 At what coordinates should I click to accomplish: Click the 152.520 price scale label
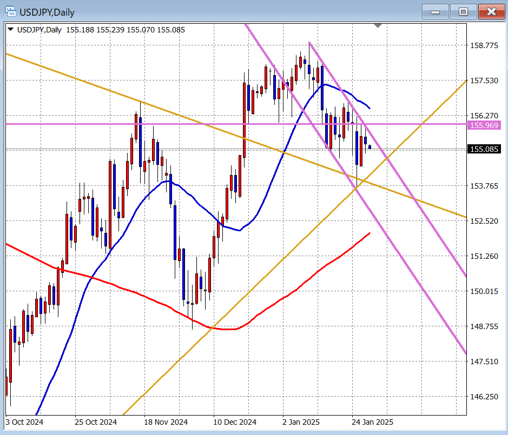tap(484, 221)
